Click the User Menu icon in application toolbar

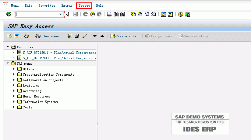coord(9,36)
